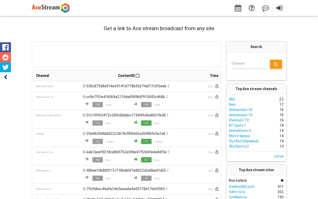
Task: Select content ID 79c9dbec46dfa7de3acea6e5e05118e17dc0f065
Action: (126, 189)
